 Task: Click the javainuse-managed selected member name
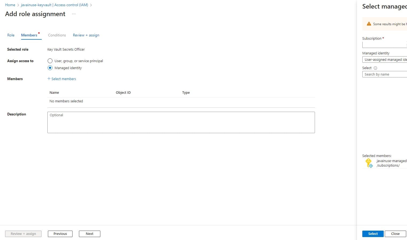(391, 161)
